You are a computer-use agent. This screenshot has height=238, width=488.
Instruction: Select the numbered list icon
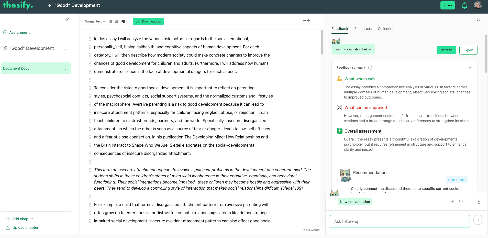pyautogui.click(x=117, y=21)
